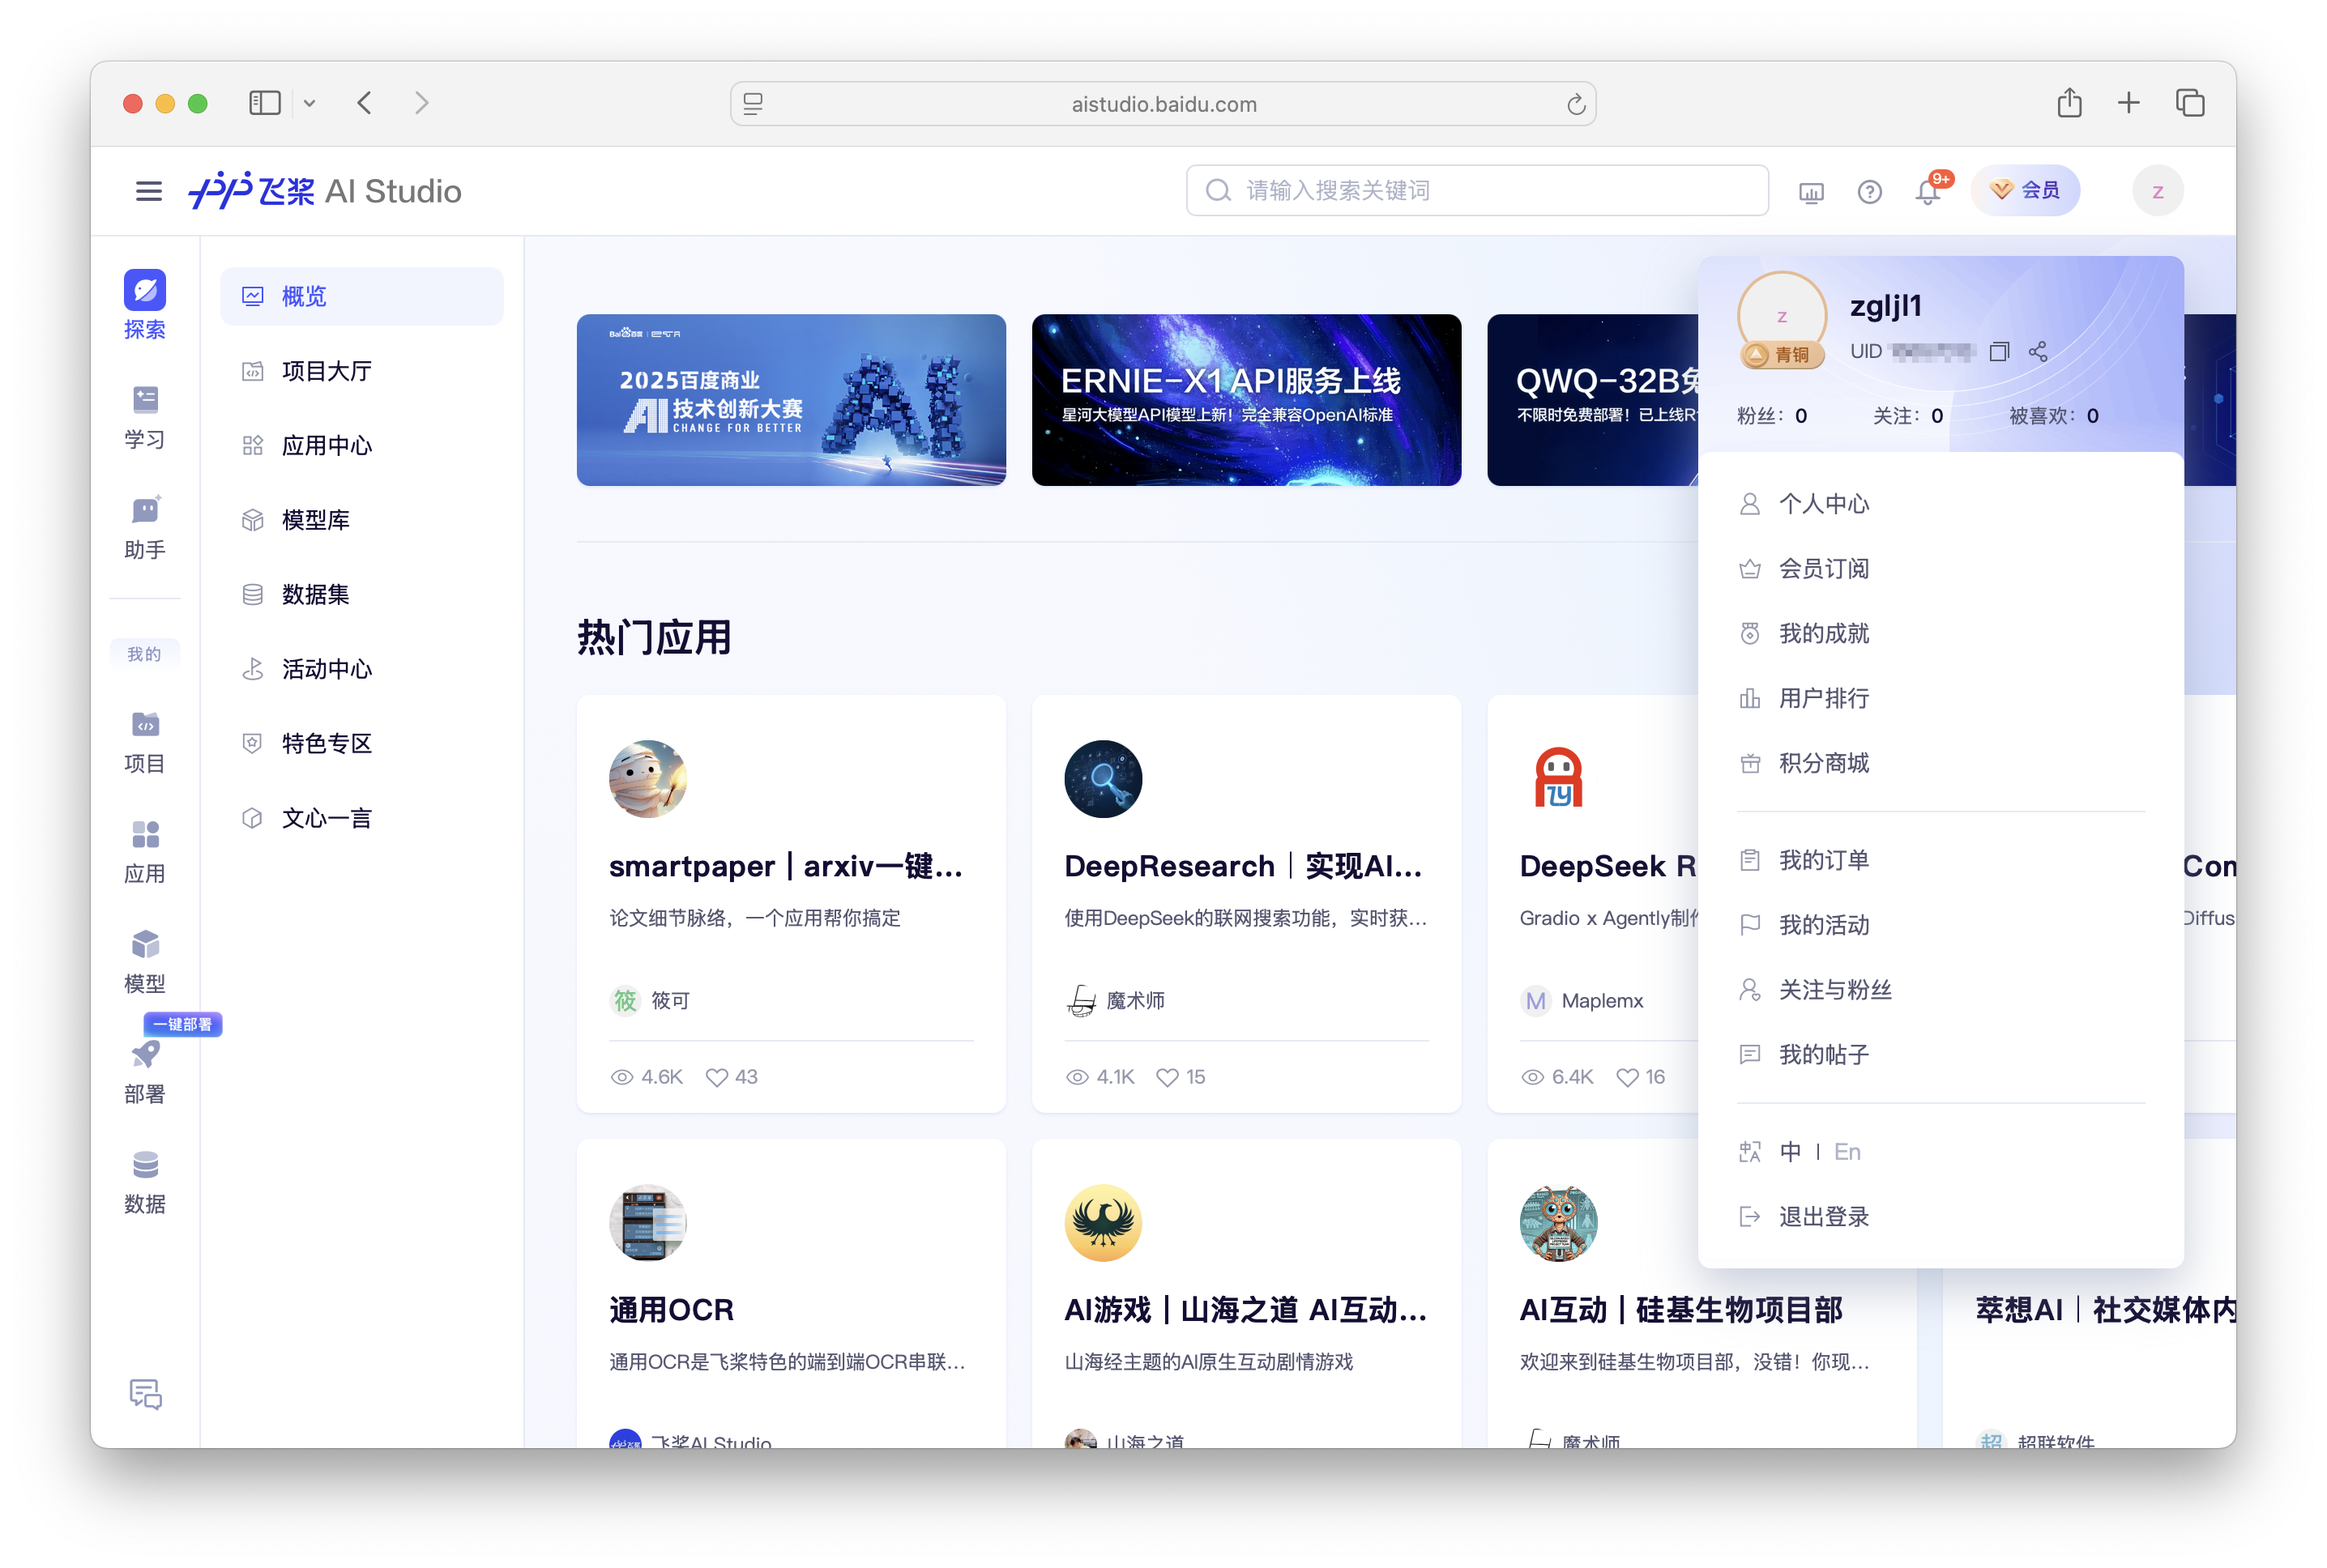Open the browser sidebar chevron dropdown
The image size is (2327, 1568).
click(310, 103)
